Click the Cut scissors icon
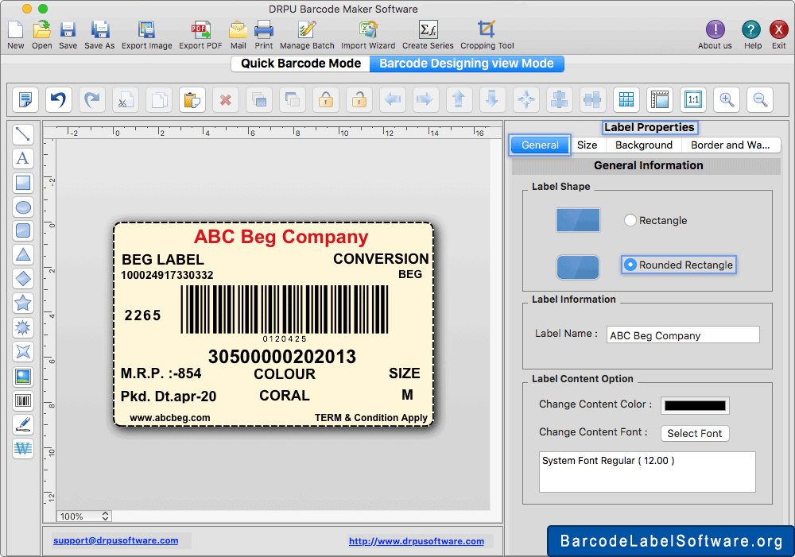 pos(126,99)
